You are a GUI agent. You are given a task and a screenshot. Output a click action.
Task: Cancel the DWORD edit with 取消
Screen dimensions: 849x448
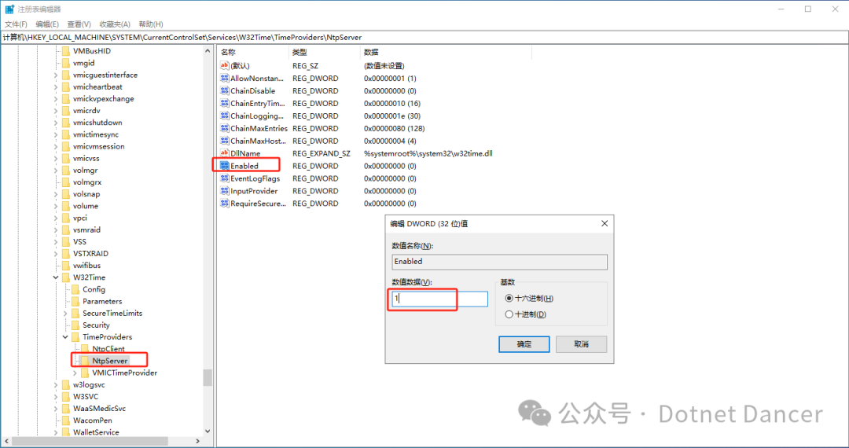pos(581,344)
